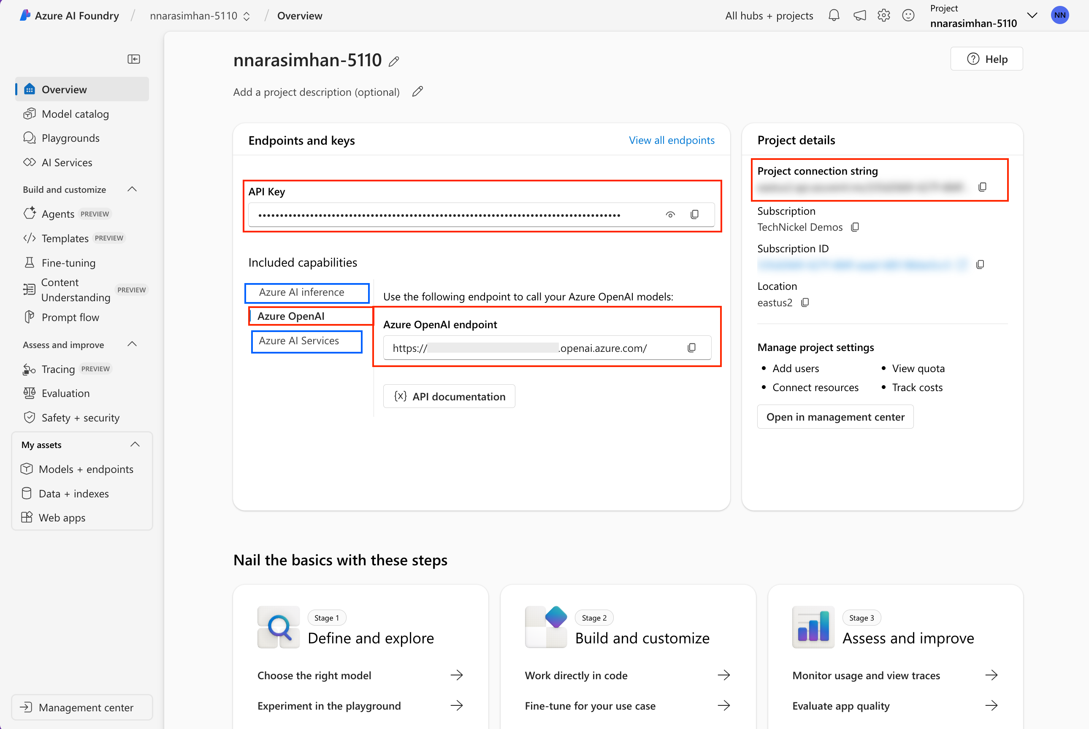Image resolution: width=1089 pixels, height=729 pixels.
Task: Copy the Subscription ID
Action: tap(980, 264)
